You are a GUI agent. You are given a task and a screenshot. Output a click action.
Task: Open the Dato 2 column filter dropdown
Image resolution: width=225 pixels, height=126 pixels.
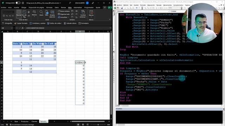31,44
